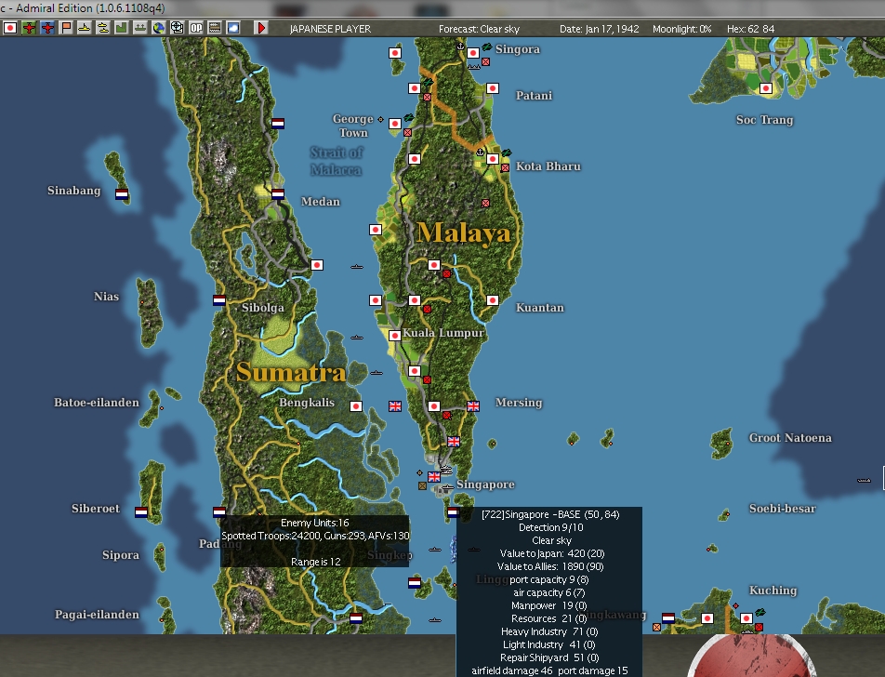Viewport: 885px width, 677px height.
Task: Click the [722]Singapore -BASE tooltip header
Action: click(x=550, y=514)
